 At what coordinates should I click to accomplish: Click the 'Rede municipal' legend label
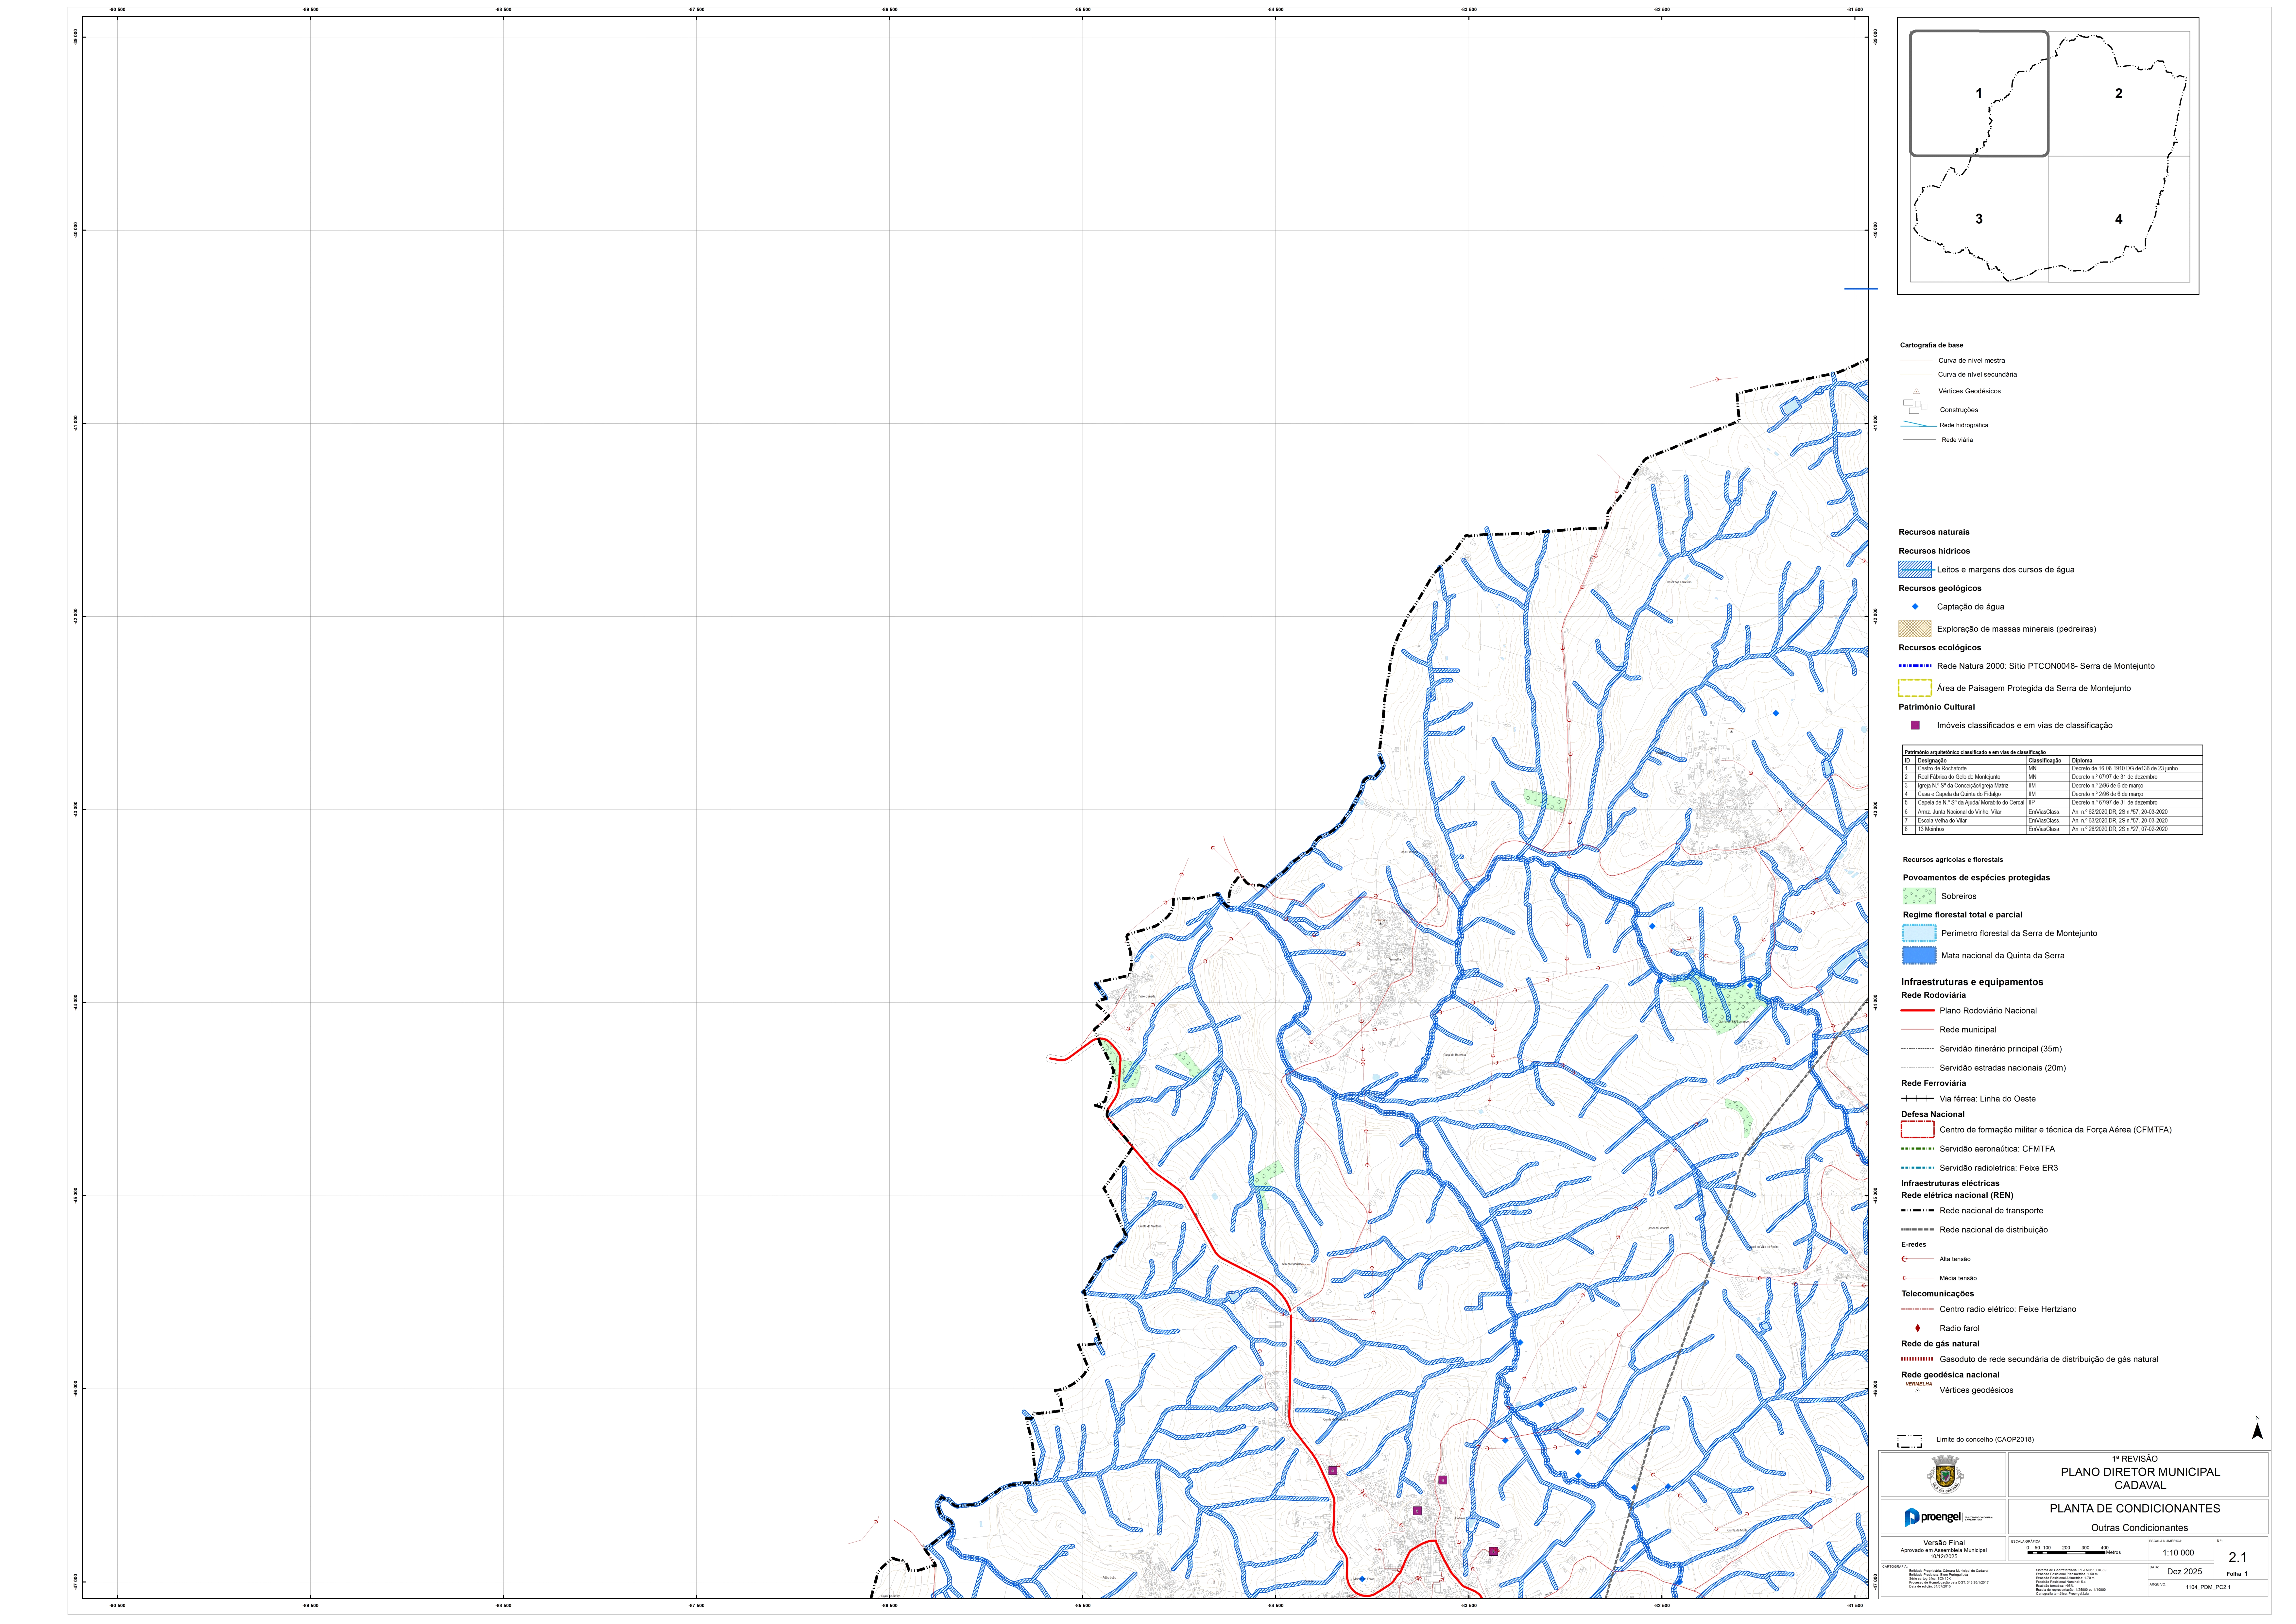(1968, 1030)
